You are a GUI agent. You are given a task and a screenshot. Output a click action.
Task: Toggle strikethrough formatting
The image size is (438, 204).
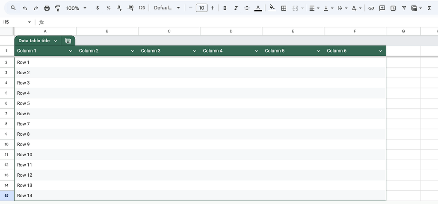click(x=247, y=8)
